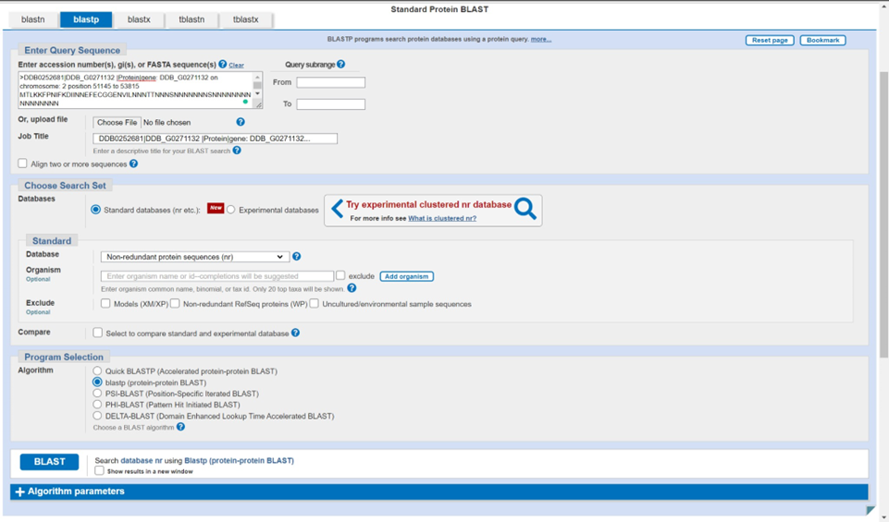Click Blastp (protein-protein BLAST) link in summary

240,460
